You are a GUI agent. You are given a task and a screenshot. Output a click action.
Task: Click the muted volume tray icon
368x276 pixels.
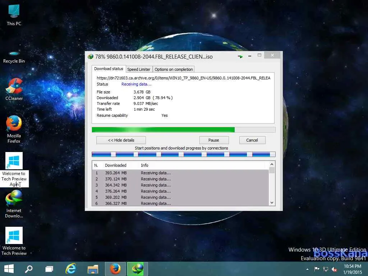[334, 269]
